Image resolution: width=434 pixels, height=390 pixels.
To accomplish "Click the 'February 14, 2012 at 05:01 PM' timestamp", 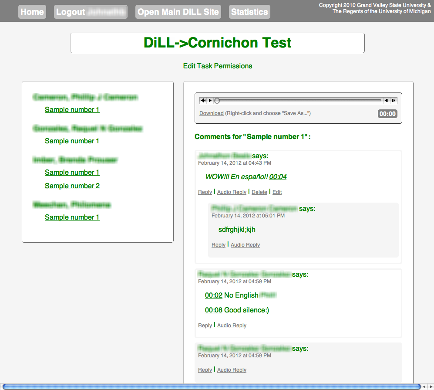I will point(248,216).
